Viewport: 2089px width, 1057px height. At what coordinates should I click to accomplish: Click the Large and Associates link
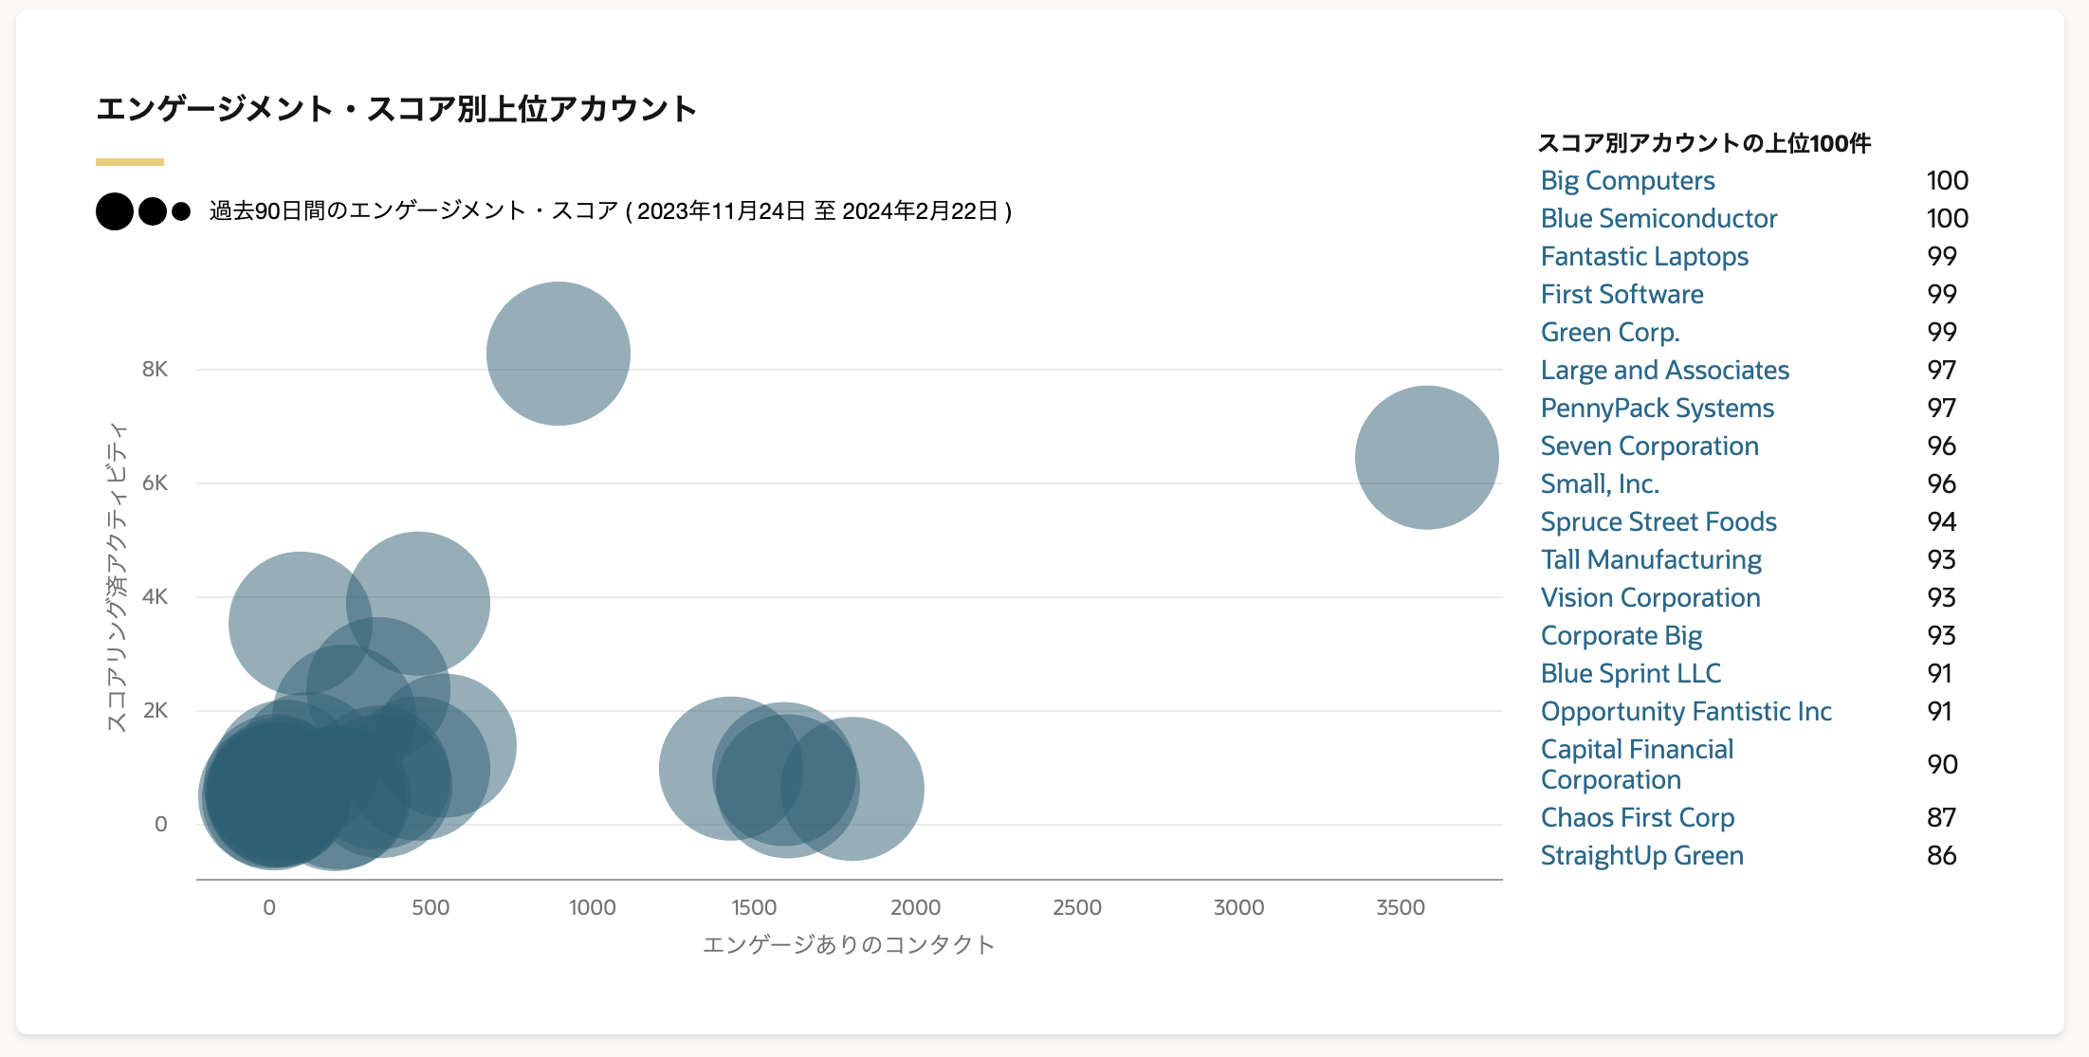[1664, 370]
